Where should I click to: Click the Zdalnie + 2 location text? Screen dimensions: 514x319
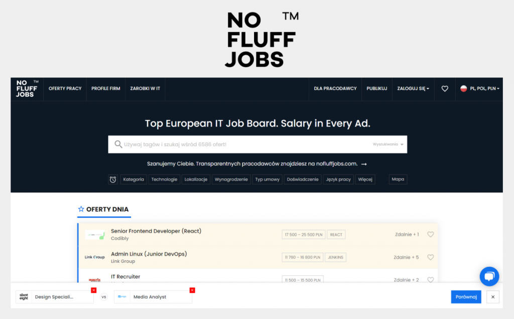[x=406, y=280]
